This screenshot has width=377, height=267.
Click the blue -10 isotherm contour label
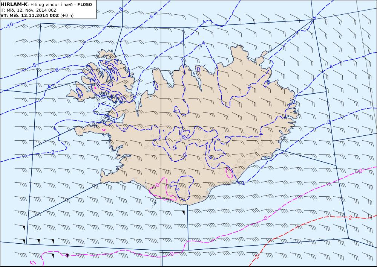9,25
